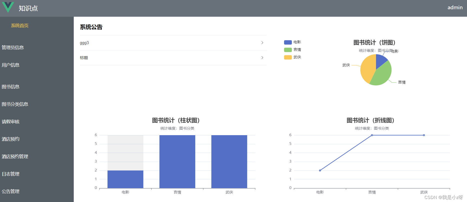Open 管理员信息 in the sidebar
Image resolution: width=467 pixels, height=202 pixels.
click(13, 47)
